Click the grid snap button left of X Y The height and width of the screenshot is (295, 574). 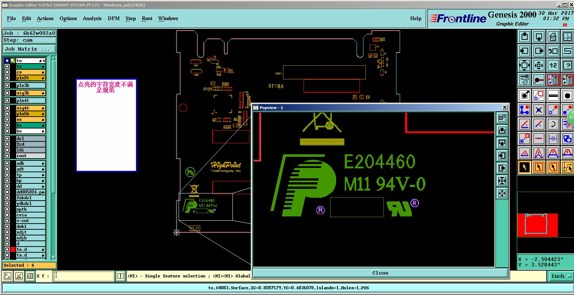(30, 276)
